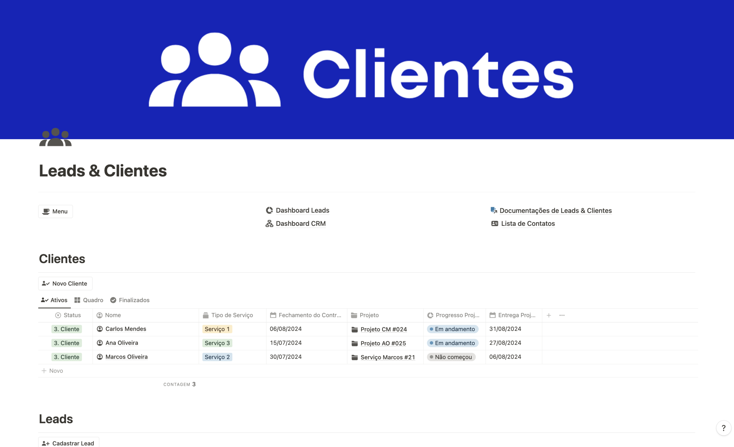Click the Dashboard CRM hierarchy icon
734x447 pixels.
269,224
